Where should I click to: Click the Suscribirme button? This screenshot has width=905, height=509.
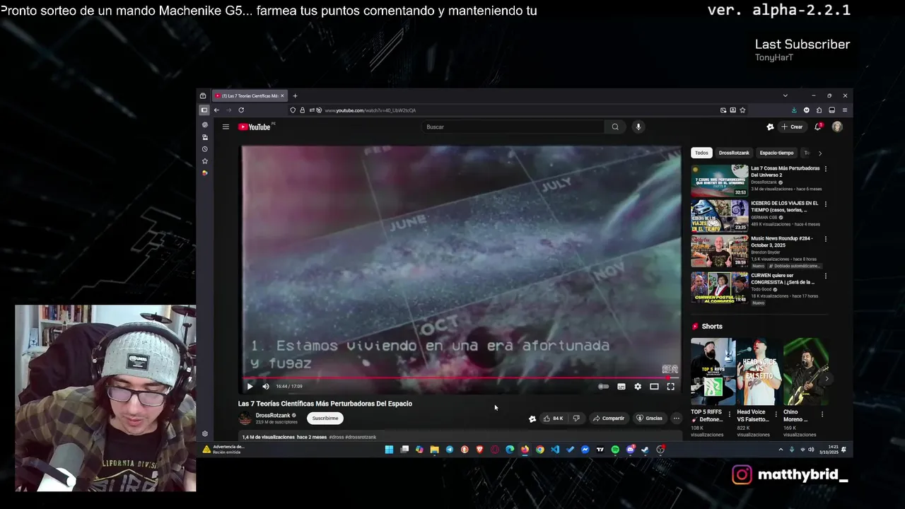pos(325,419)
